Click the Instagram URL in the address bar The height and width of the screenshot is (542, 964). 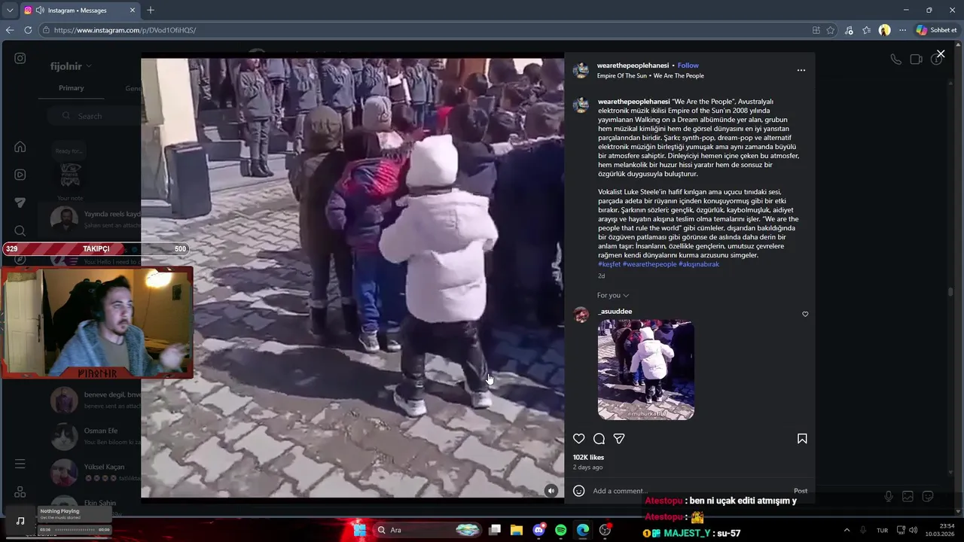pyautogui.click(x=125, y=30)
